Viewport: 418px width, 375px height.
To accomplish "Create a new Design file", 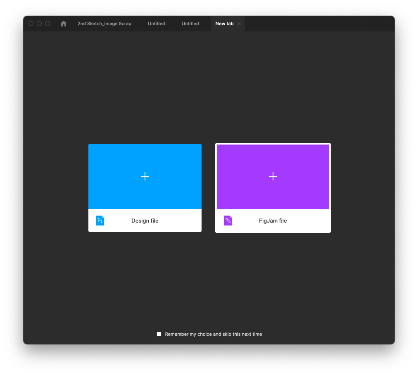I will [145, 188].
